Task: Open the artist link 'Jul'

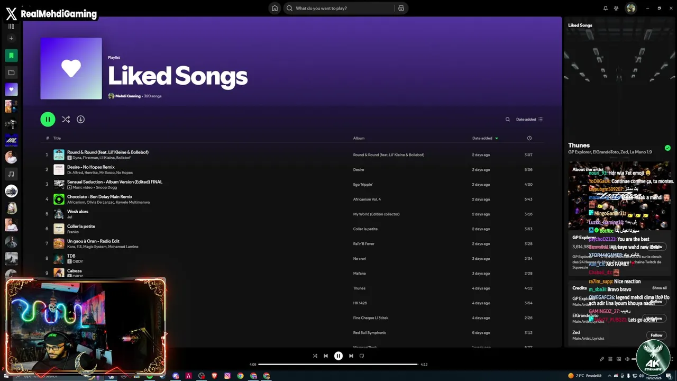Action: tap(69, 217)
